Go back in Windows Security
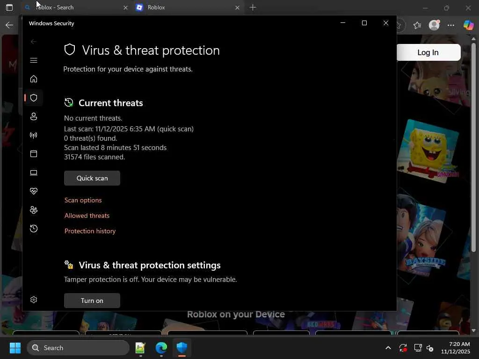 (x=34, y=42)
